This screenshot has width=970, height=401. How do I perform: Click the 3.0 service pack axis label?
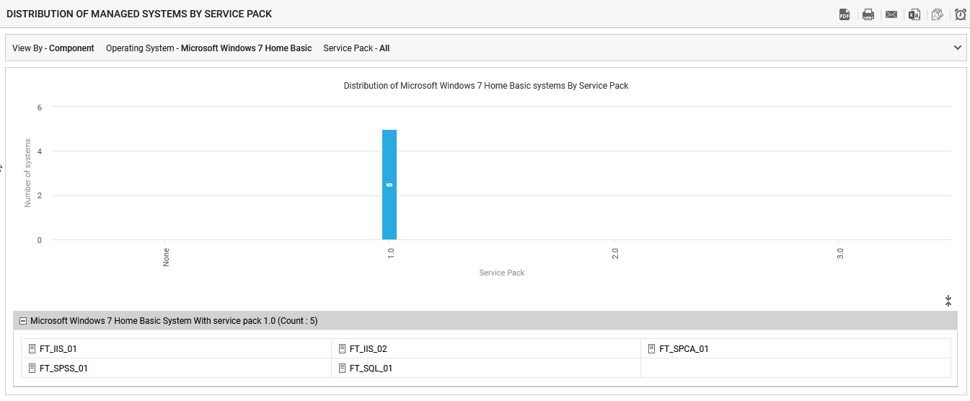(x=839, y=254)
